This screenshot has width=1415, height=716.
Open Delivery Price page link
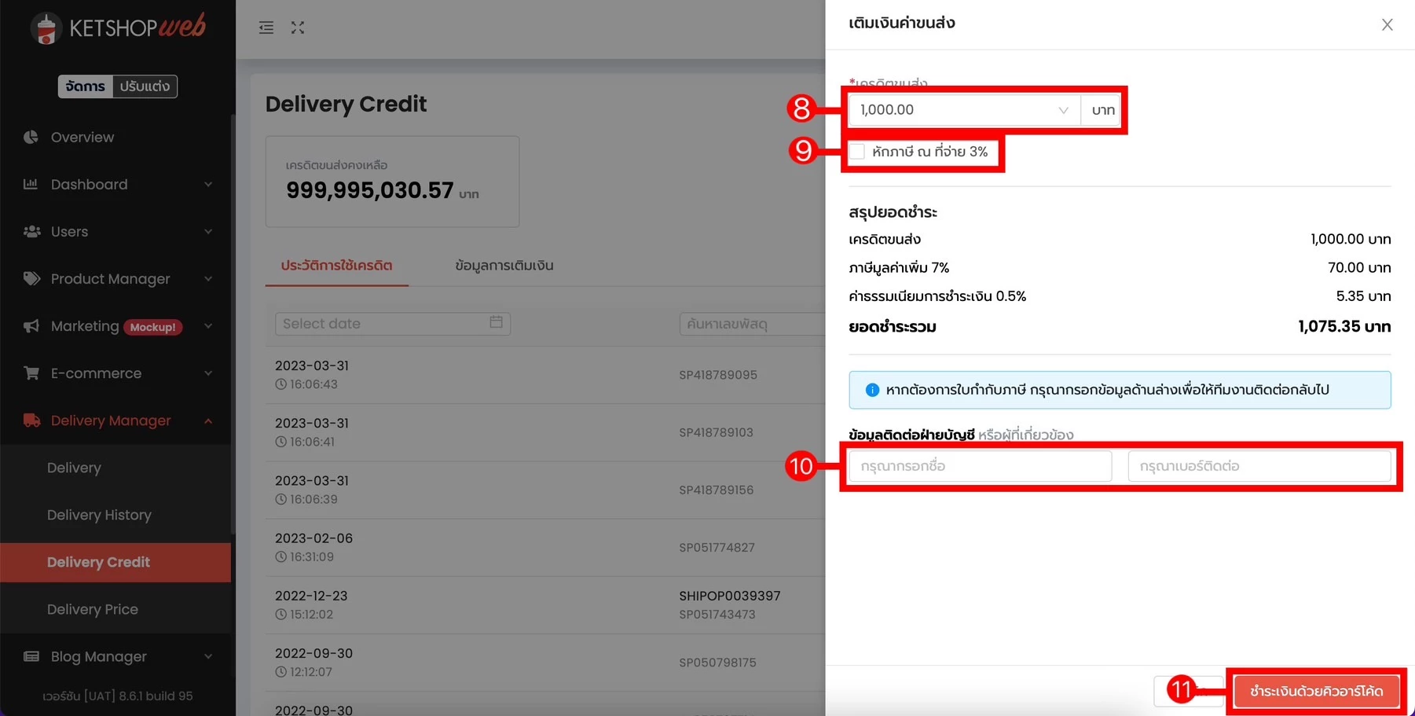(93, 609)
